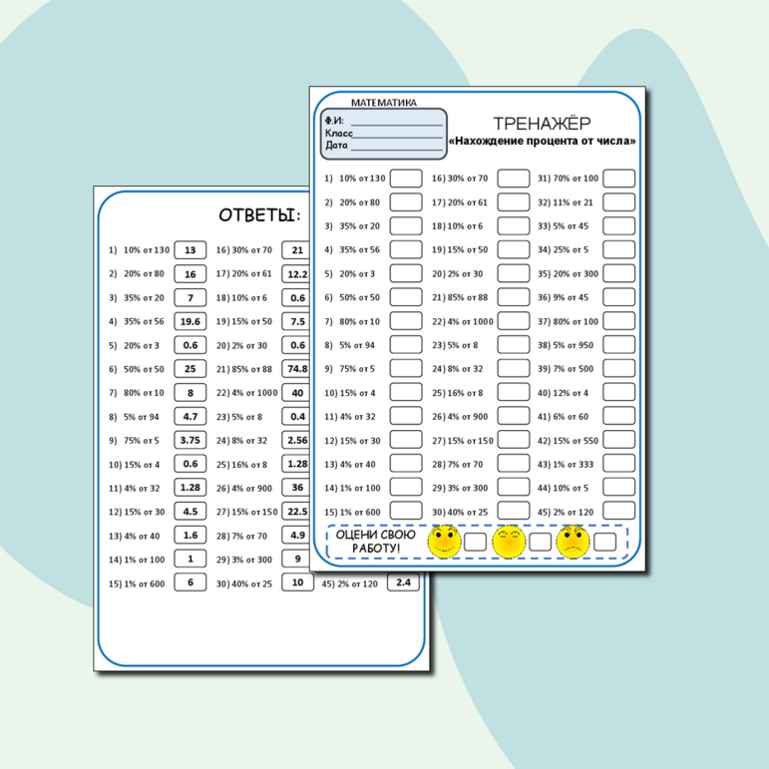Viewport: 769px width, 769px height.
Task: Click the answer box showing 19.6
Action: click(x=190, y=321)
